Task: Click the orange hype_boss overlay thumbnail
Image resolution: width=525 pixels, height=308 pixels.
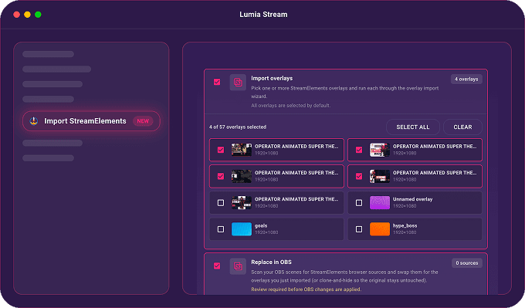Action: 380,229
